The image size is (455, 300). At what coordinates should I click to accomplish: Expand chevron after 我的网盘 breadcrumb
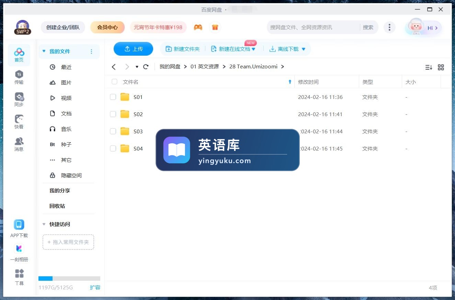(x=185, y=67)
